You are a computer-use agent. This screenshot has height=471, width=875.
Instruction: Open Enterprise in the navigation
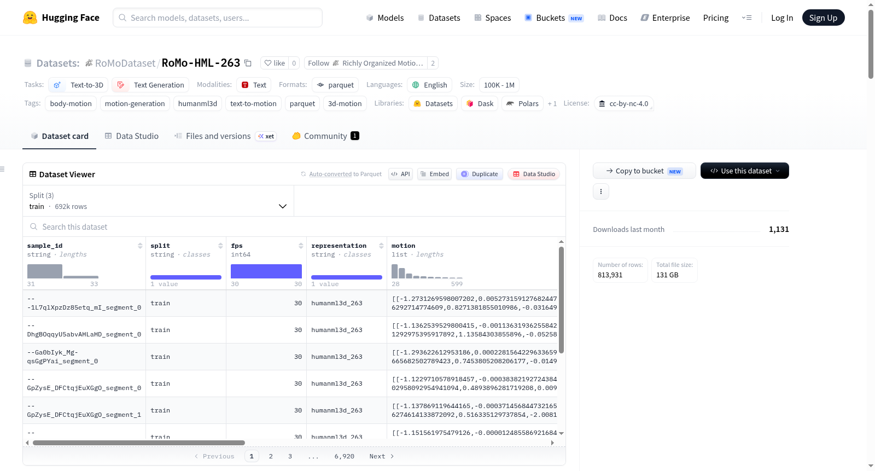coord(665,18)
